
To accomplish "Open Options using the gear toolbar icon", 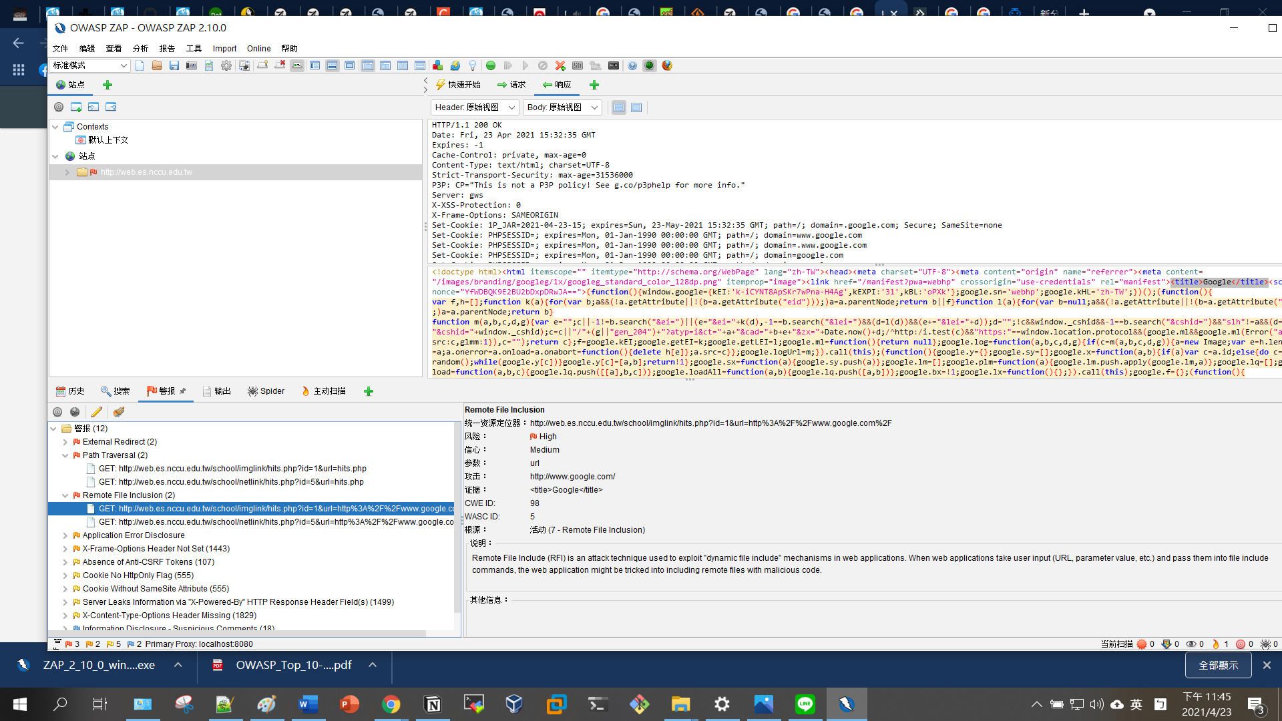I will pos(226,65).
